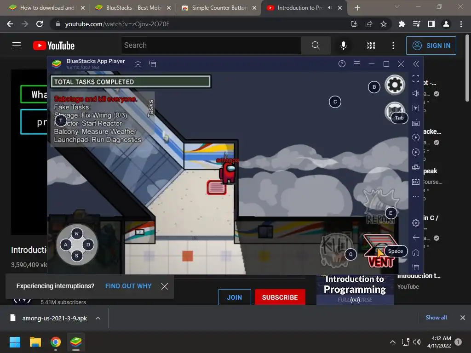Open Introduction to Programming thumbnail

click(355, 290)
